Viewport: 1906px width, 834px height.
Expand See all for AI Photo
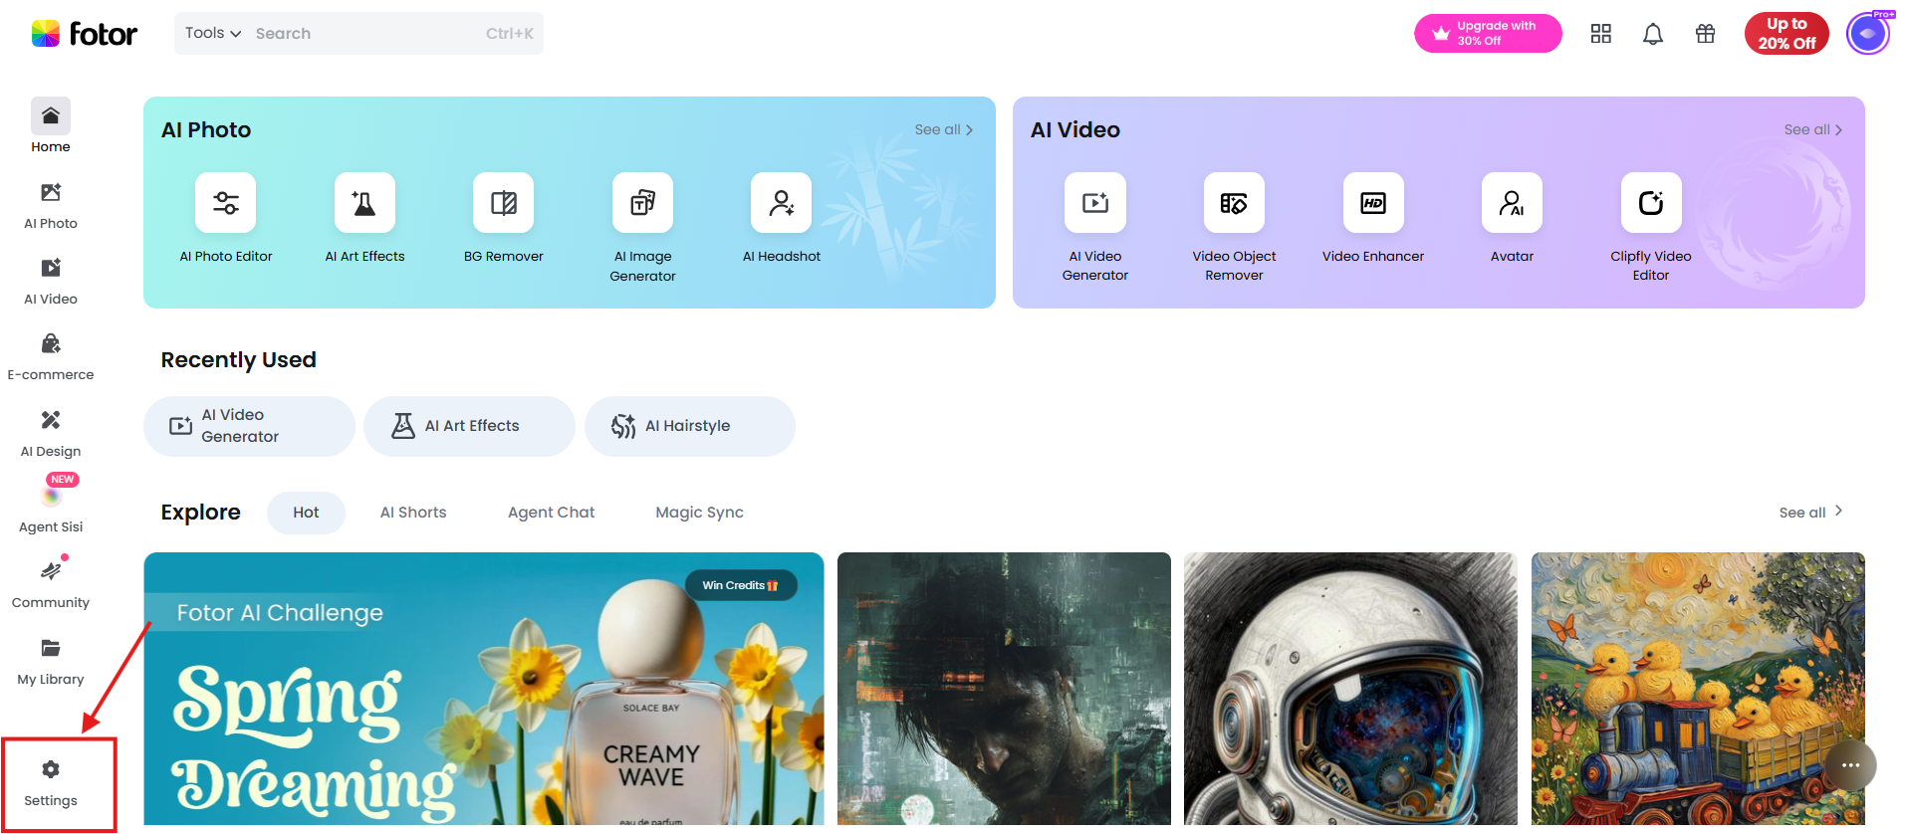click(944, 129)
